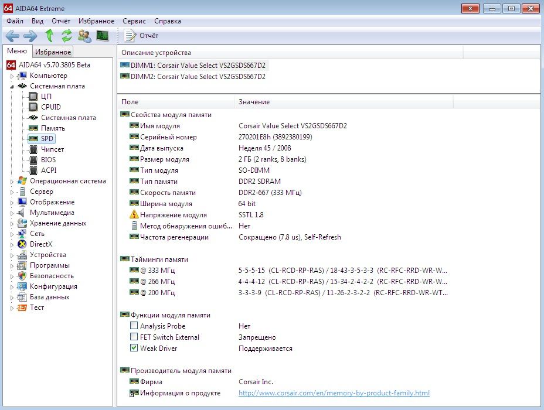The width and height of the screenshot is (544, 410).
Task: Toggle the Analysis Probe checkbox
Action: point(134,326)
